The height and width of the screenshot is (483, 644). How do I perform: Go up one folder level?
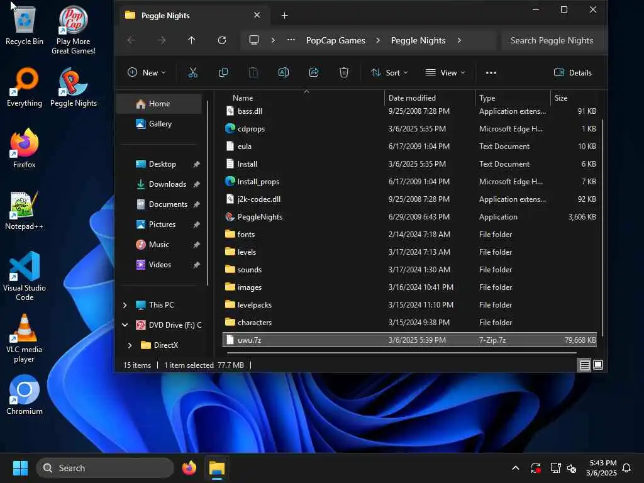click(192, 40)
